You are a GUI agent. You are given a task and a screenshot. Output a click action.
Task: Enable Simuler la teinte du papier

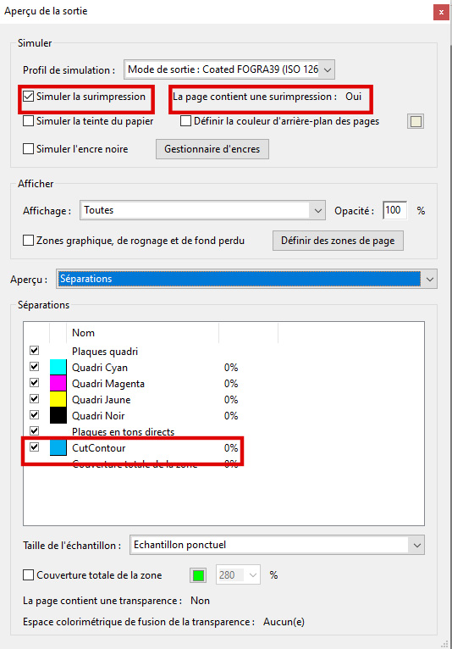[28, 121]
